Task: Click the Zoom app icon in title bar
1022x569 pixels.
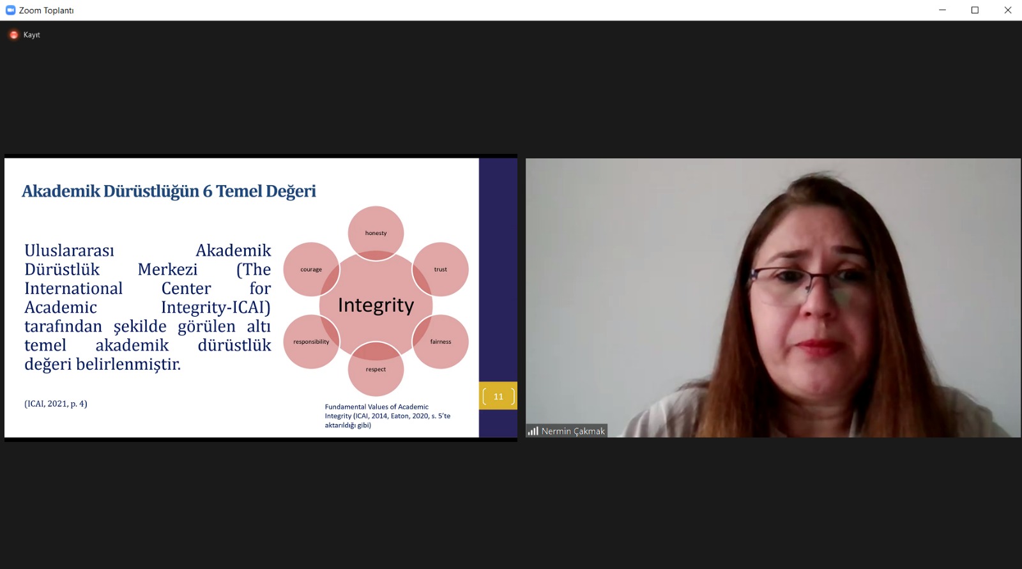Action: point(10,10)
